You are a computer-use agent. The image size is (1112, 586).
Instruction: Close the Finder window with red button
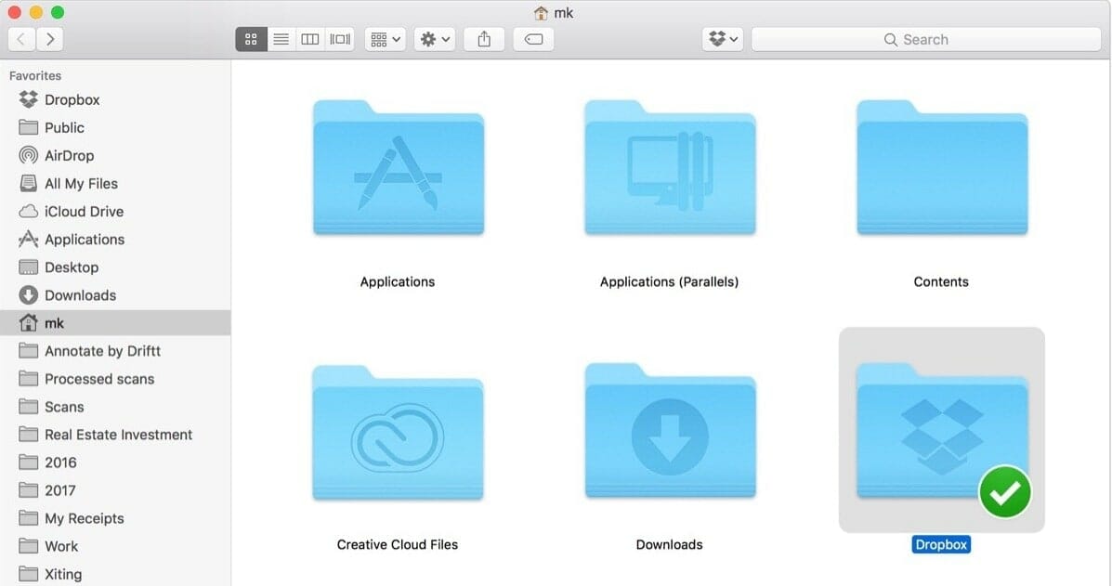[x=14, y=12]
